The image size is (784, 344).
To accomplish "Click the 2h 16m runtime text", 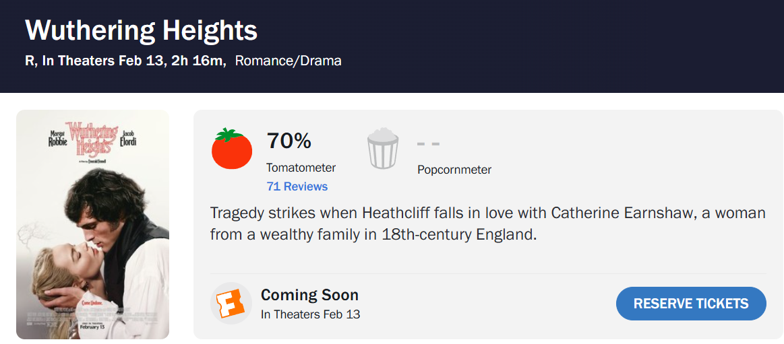I will point(198,61).
